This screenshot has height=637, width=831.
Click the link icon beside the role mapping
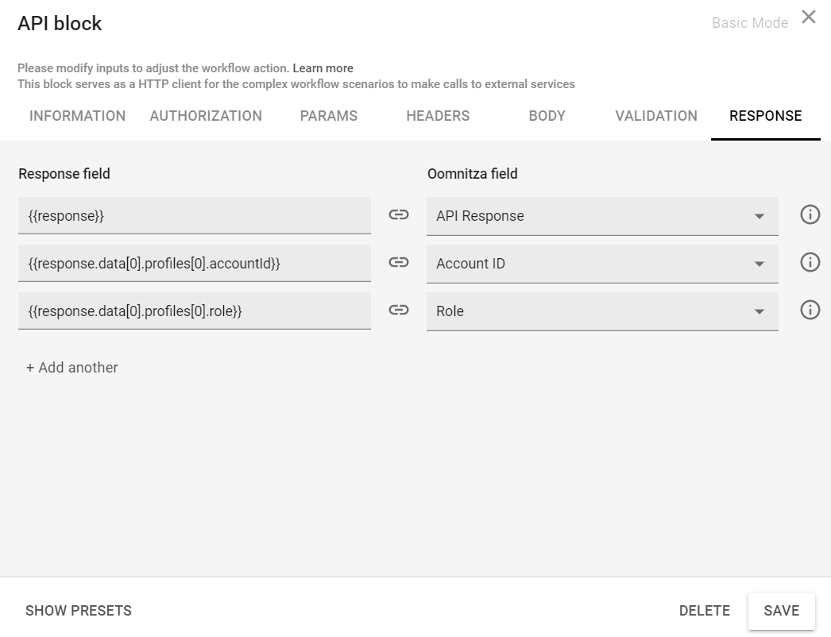pos(398,310)
